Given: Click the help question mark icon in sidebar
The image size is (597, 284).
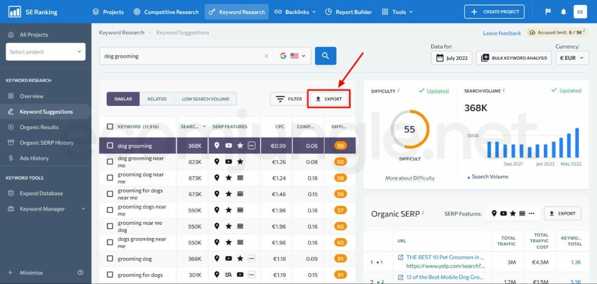Looking at the screenshot, I should pos(81,273).
